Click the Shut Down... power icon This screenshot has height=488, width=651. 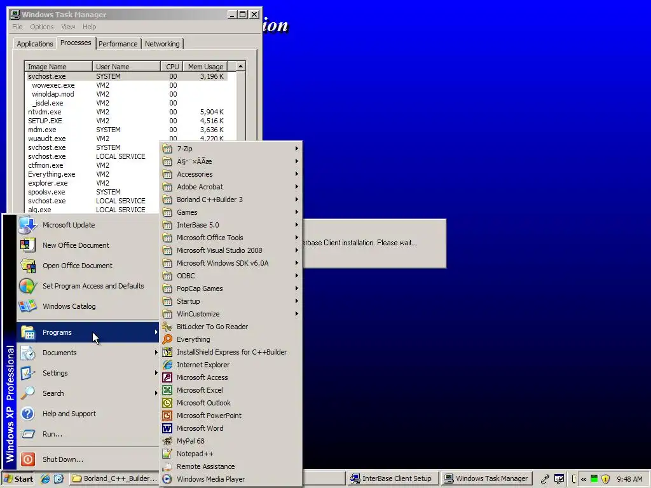click(x=28, y=459)
